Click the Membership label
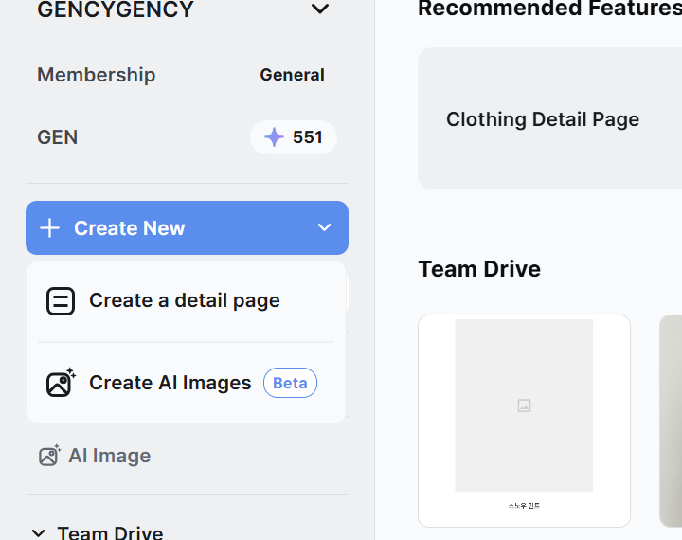Screen dimensions: 682x540 pyautogui.click(x=96, y=75)
